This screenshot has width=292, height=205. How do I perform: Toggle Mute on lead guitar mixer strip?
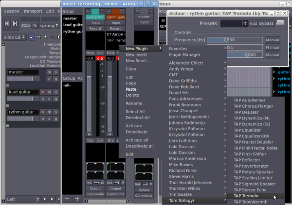[x=91, y=53]
